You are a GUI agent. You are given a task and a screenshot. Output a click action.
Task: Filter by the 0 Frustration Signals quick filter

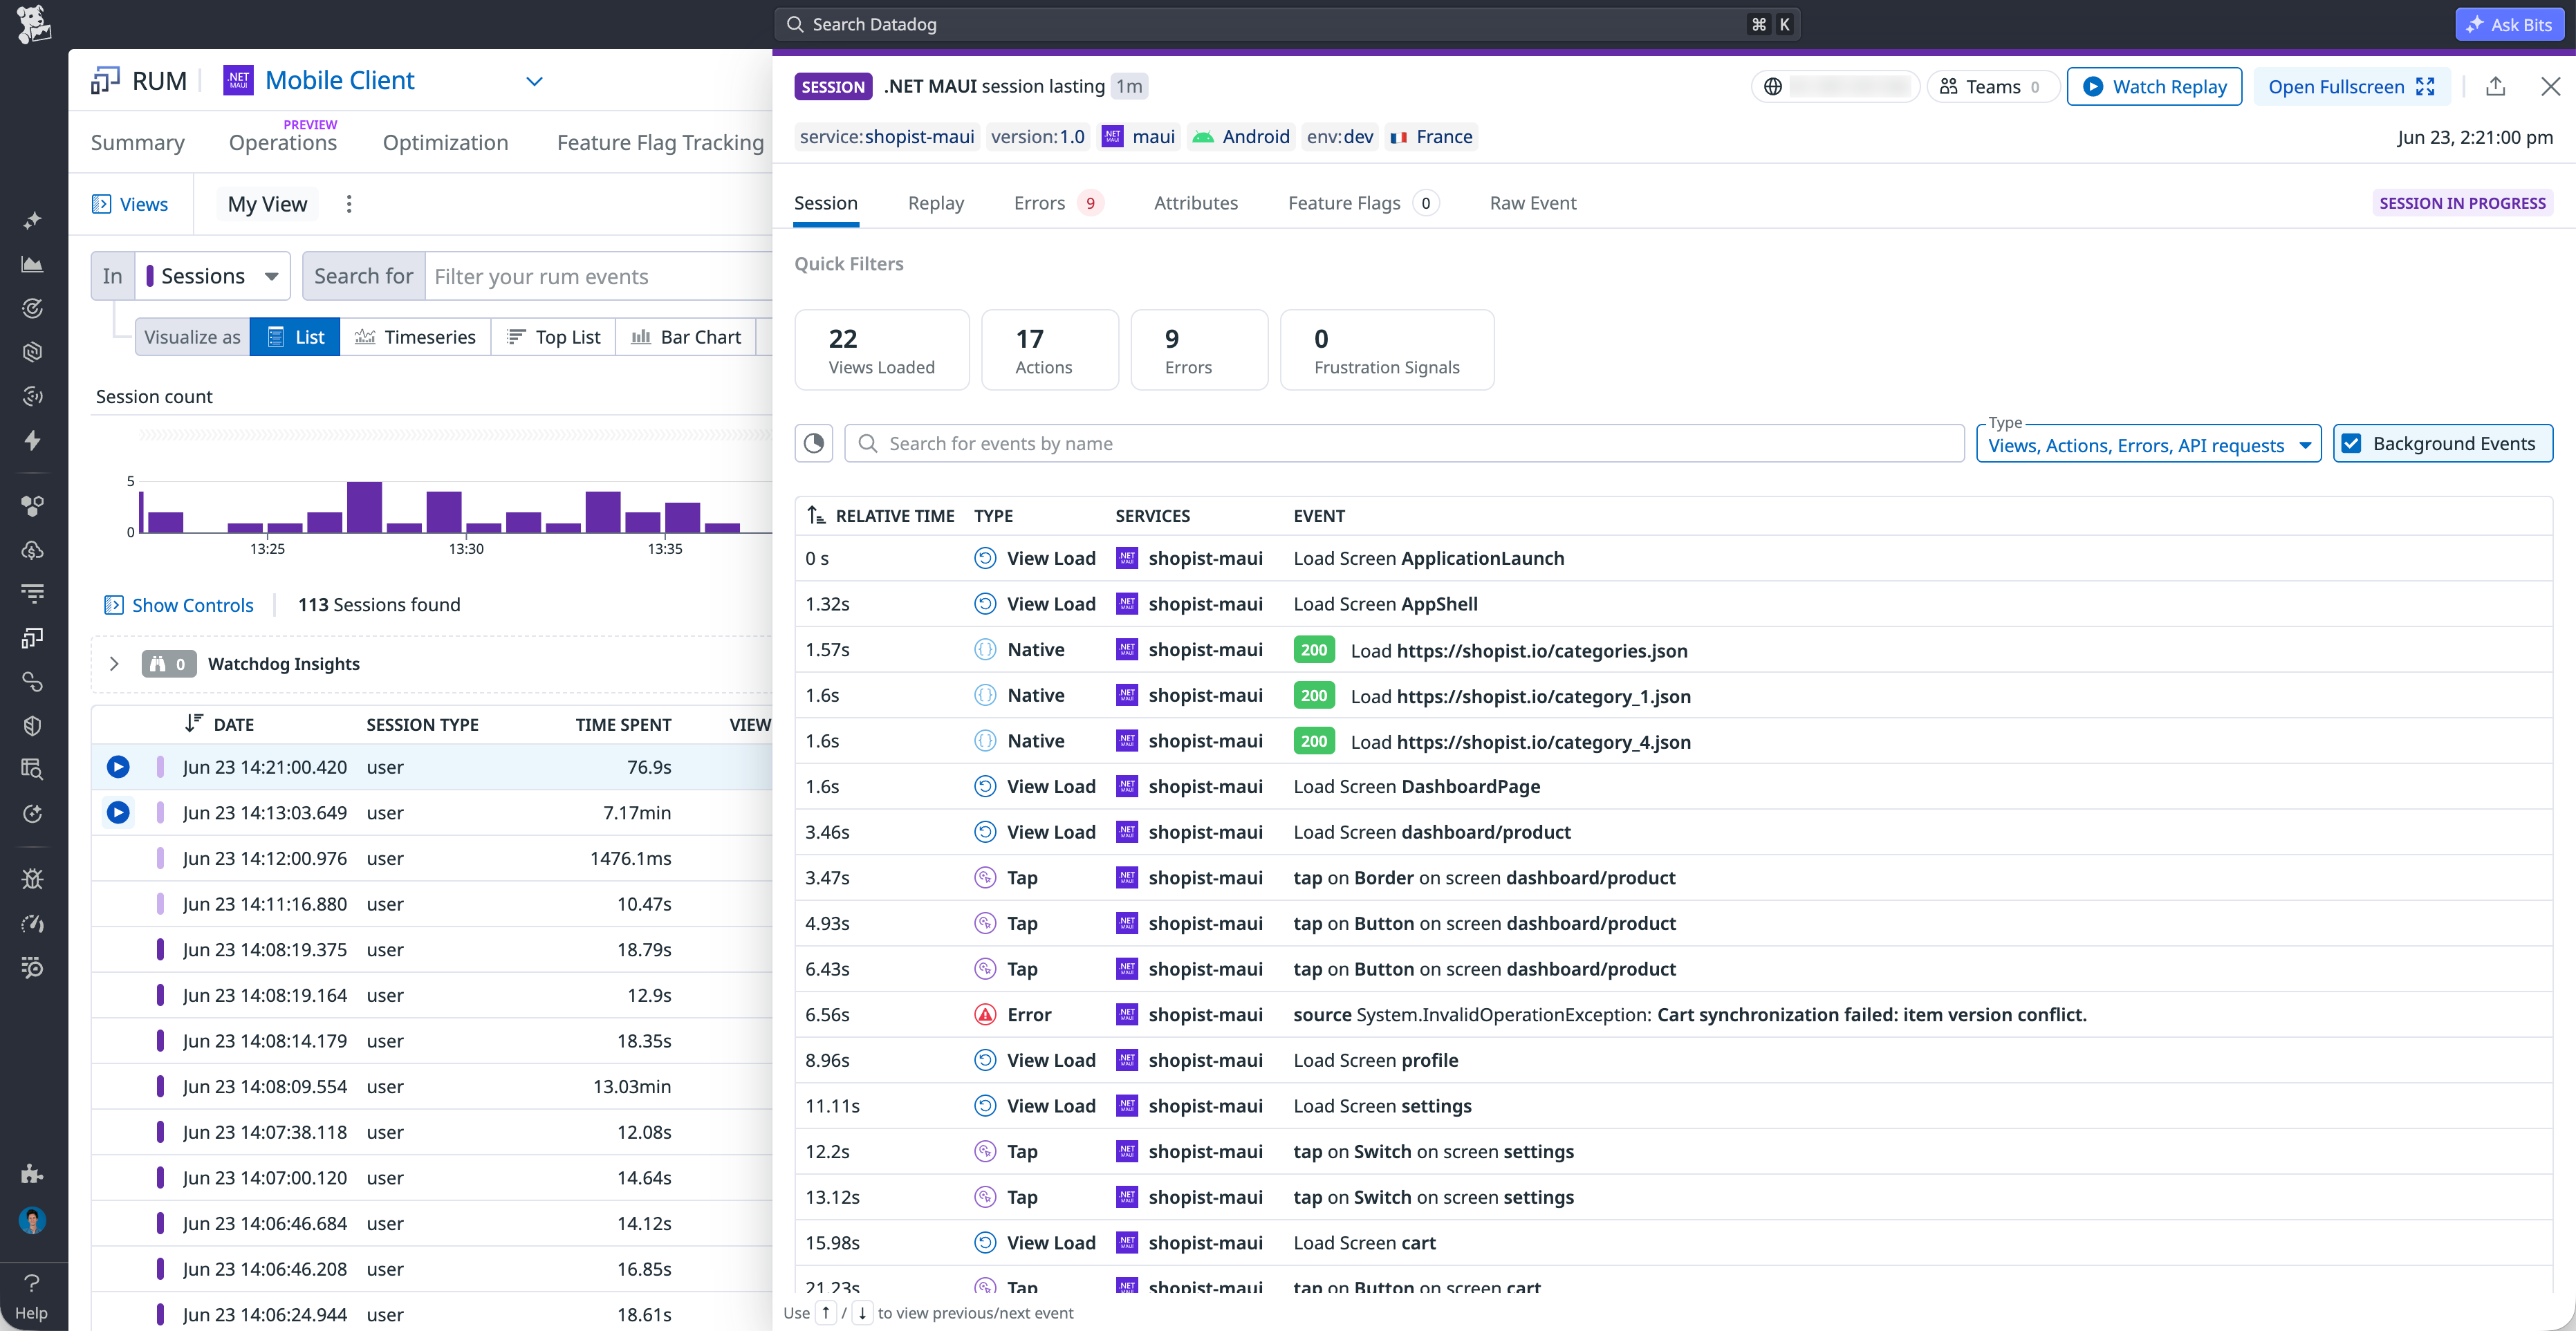[x=1387, y=350]
